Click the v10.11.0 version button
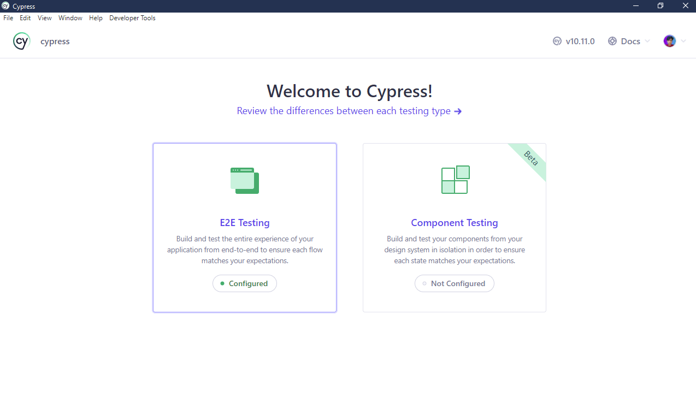This screenshot has width=696, height=409. [x=574, y=41]
